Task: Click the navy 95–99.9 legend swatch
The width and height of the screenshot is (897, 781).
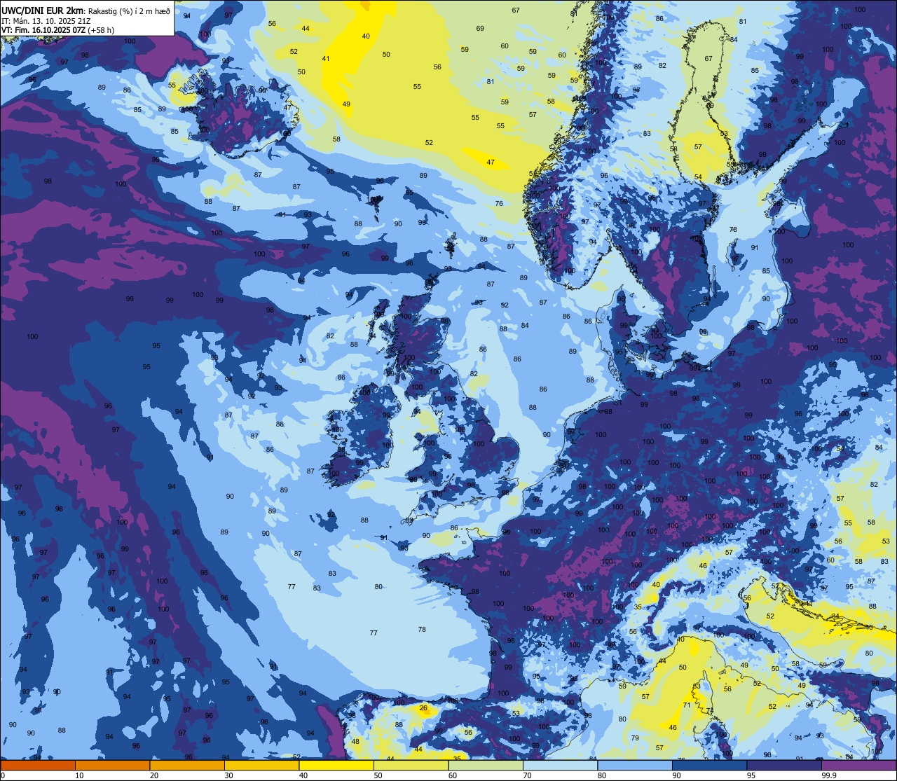Action: tap(784, 765)
